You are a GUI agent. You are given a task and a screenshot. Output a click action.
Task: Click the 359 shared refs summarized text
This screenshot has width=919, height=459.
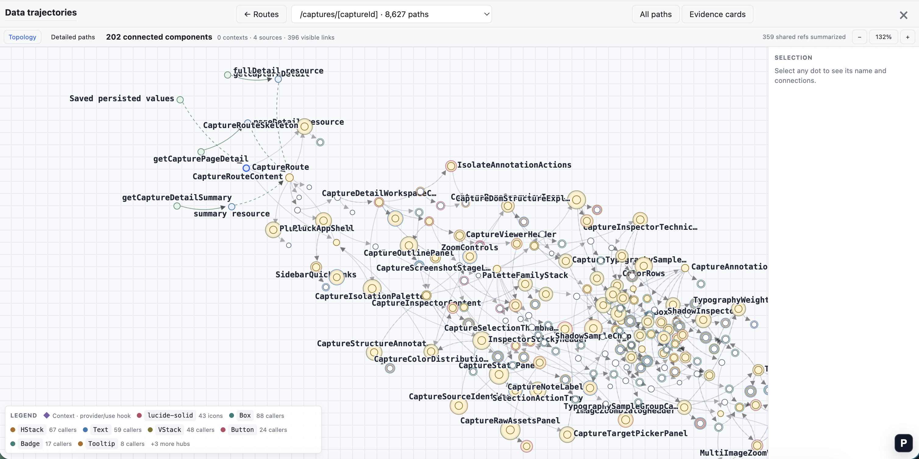click(x=804, y=37)
